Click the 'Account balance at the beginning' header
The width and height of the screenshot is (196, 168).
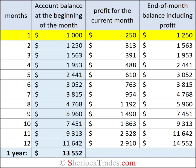[x=59, y=15]
